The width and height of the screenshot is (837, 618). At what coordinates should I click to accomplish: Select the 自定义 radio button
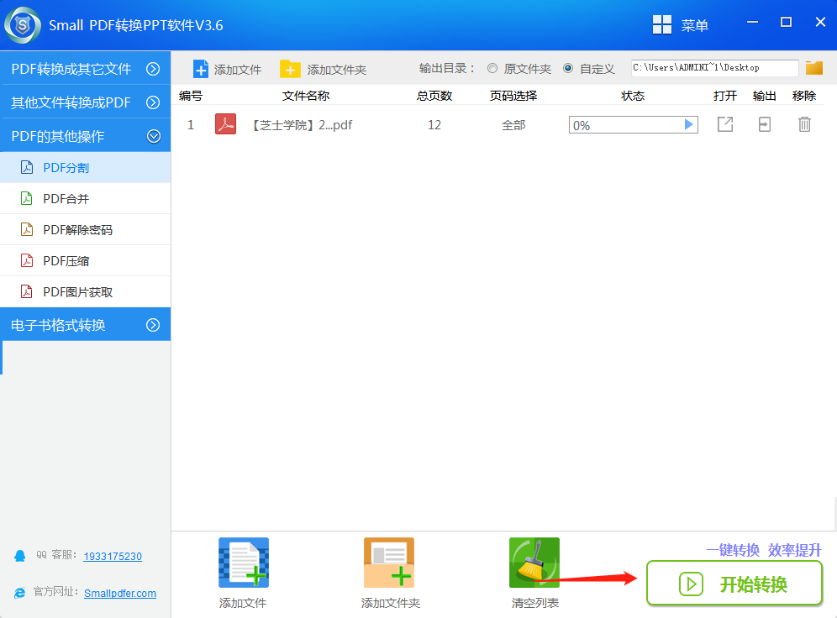pos(568,68)
